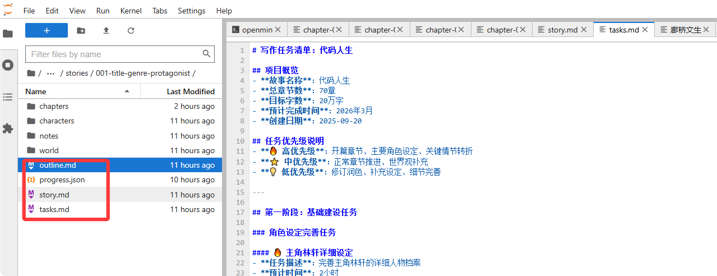Open the Tabs menu
This screenshot has width=717, height=276.
coord(160,11)
